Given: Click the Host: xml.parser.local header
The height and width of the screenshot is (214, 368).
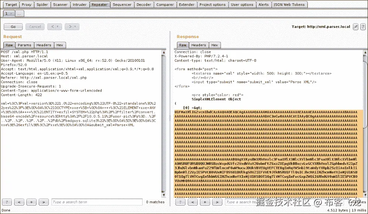Looking at the screenshot, I should pos(24,56).
